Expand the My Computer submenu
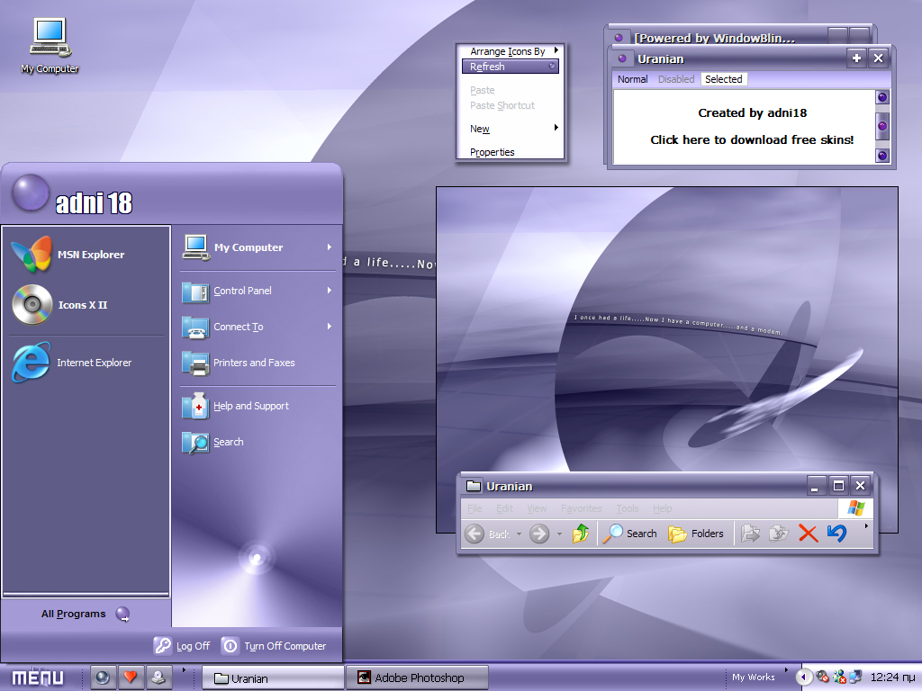 (330, 247)
